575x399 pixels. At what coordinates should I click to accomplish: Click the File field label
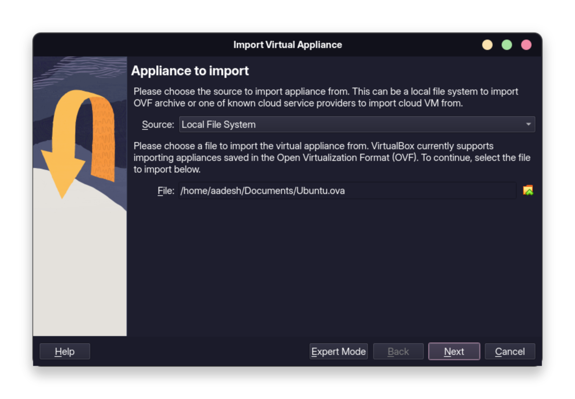pos(166,191)
